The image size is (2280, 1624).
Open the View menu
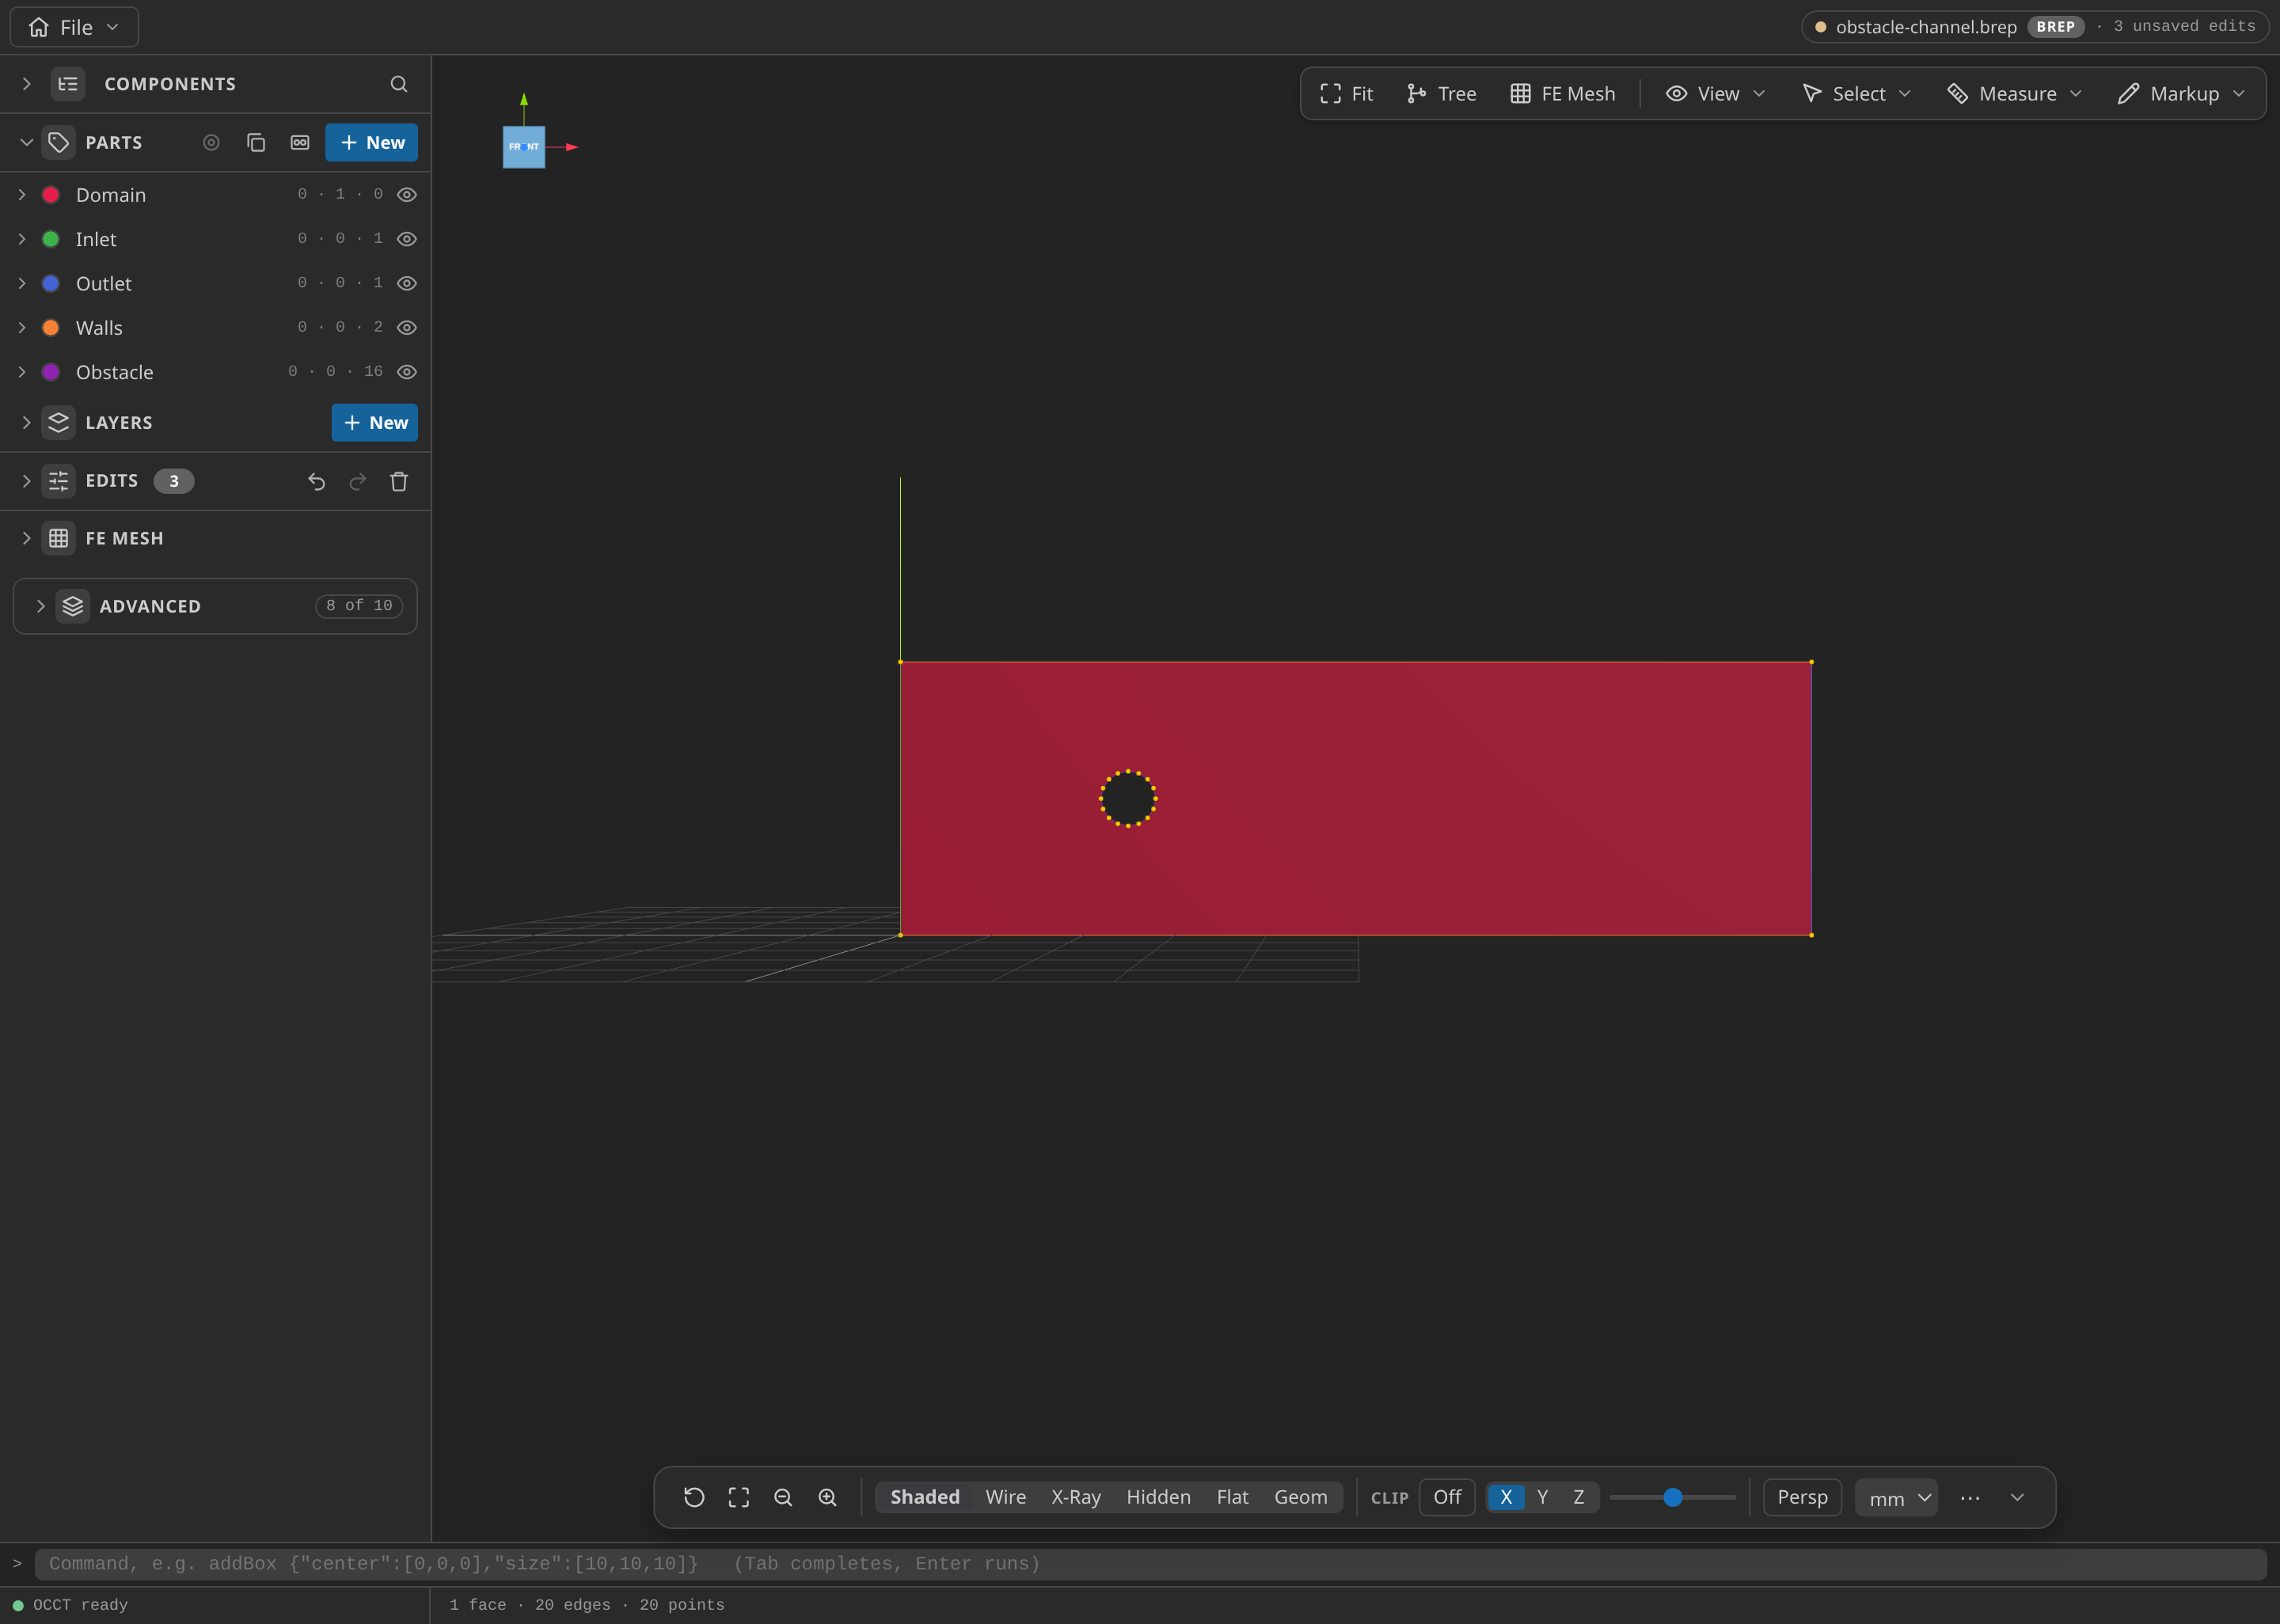(1716, 94)
